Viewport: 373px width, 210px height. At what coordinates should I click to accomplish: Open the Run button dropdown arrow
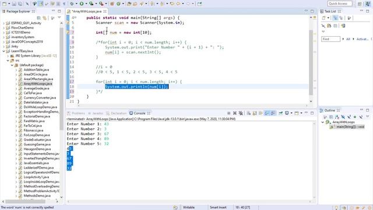86,3
